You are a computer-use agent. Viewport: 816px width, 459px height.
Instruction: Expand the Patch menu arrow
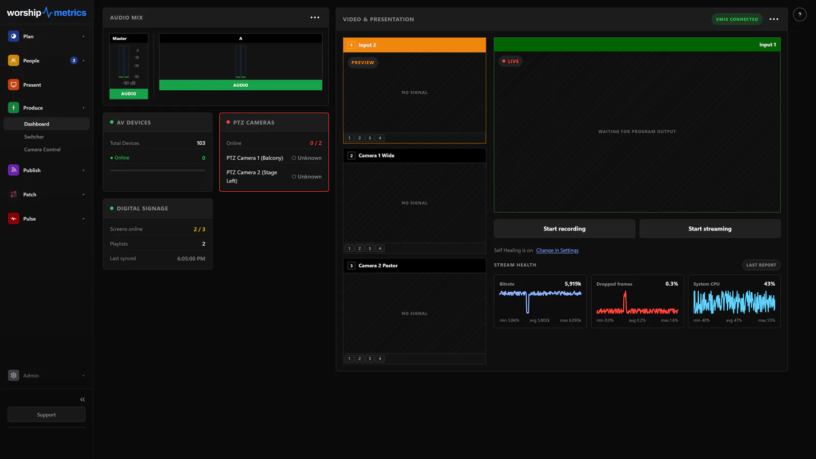click(84, 195)
